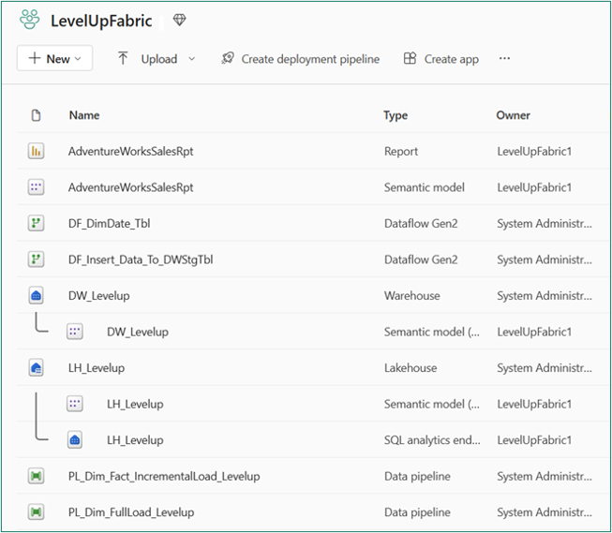The image size is (612, 533).
Task: Click the Create app grid icon
Action: point(410,58)
